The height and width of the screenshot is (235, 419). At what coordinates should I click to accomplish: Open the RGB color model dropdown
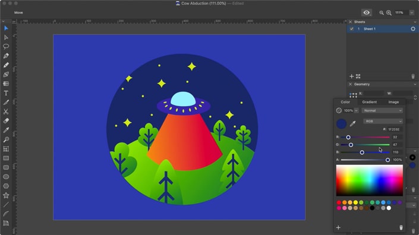[x=383, y=121]
